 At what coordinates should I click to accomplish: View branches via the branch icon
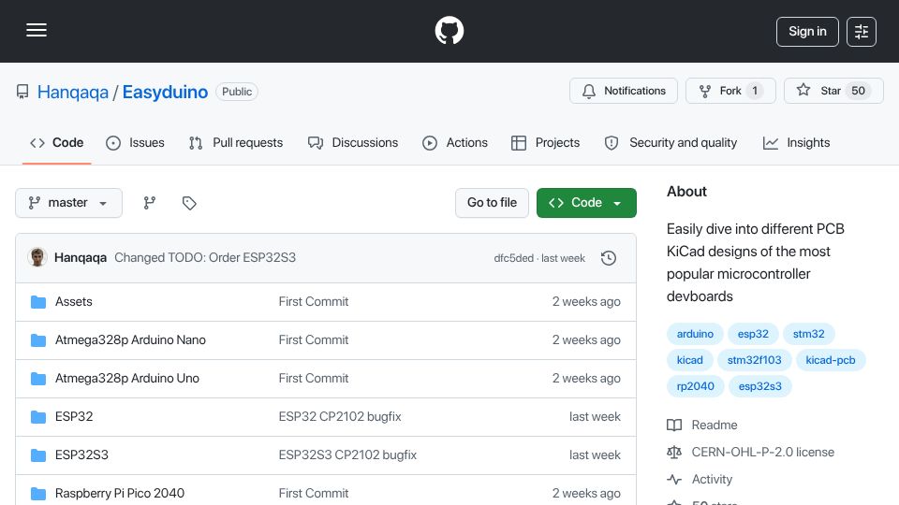coord(150,203)
